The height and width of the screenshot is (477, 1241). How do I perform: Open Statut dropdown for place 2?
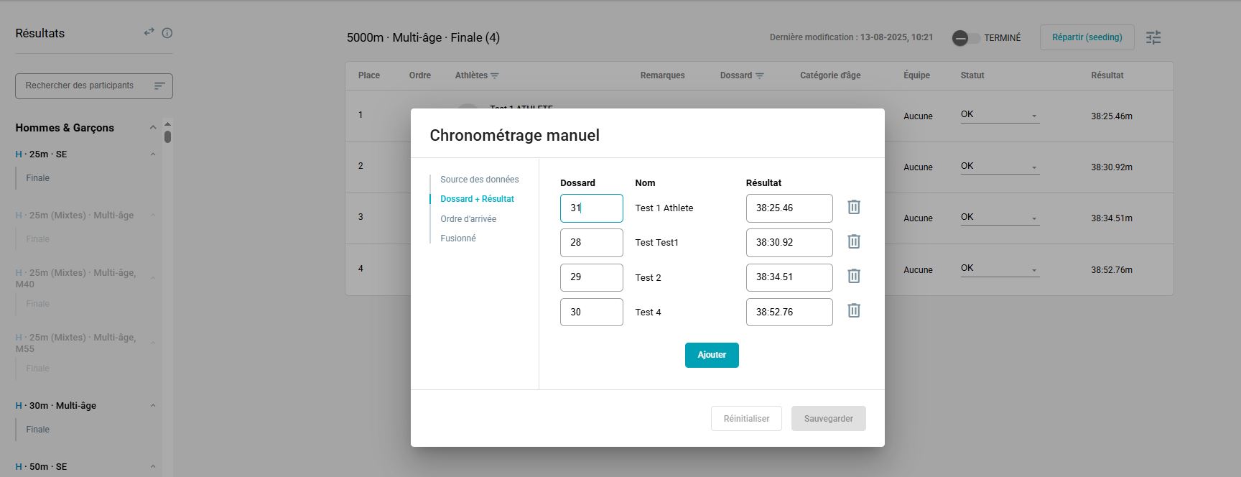(1000, 167)
